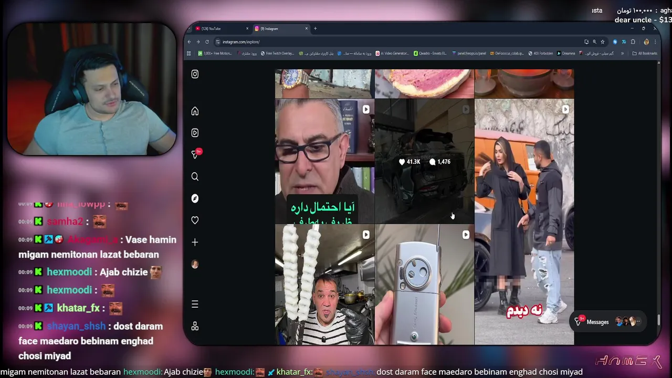Open the Search magnifier in Instagram sidebar
Viewport: 672px width, 378px height.
pyautogui.click(x=195, y=176)
